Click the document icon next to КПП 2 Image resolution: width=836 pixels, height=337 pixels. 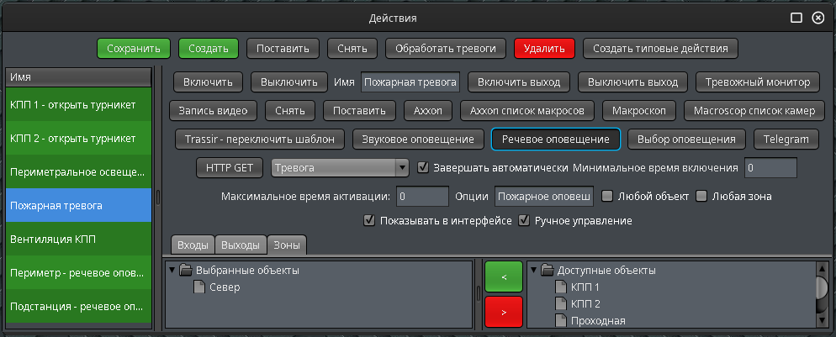click(x=561, y=303)
